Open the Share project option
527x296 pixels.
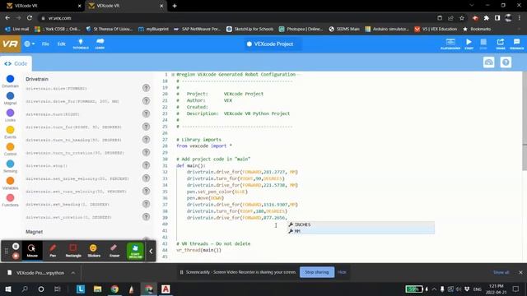501,44
